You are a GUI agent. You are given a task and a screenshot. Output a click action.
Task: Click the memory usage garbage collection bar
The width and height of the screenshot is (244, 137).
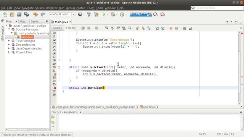(141, 14)
